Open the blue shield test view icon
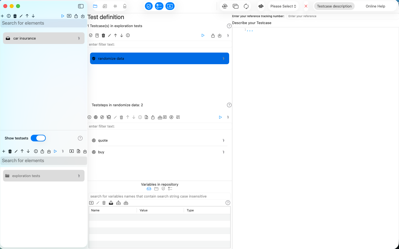399x249 pixels. coord(149,6)
